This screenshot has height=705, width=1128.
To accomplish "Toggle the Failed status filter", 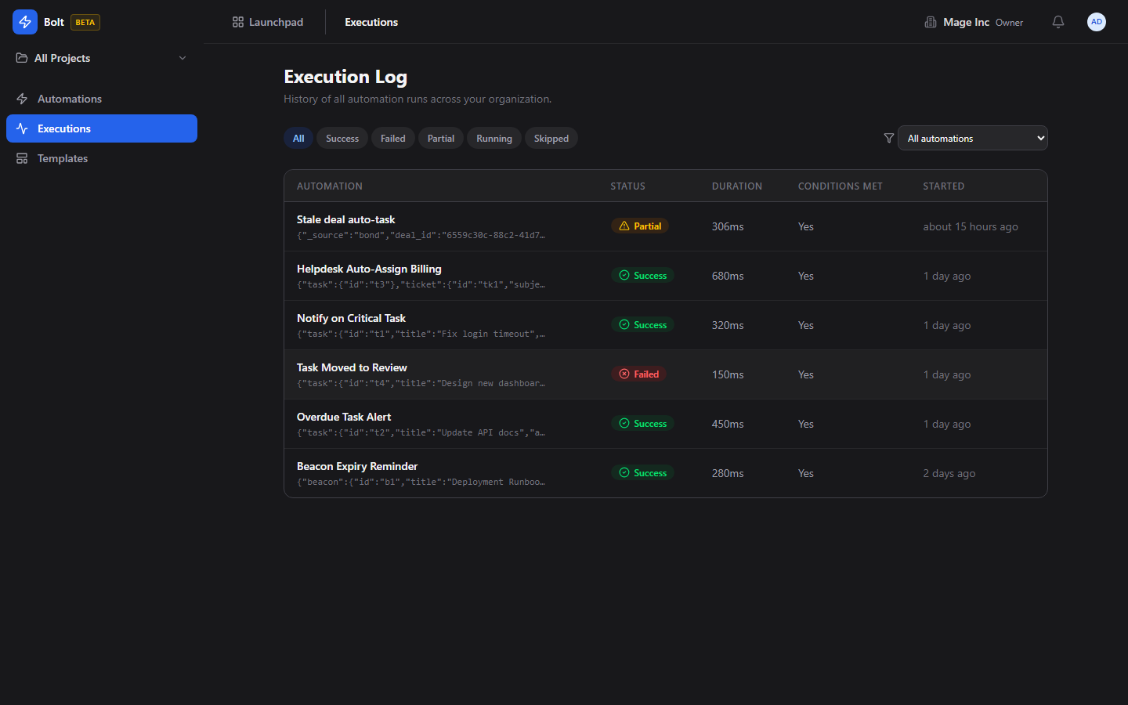I will (x=392, y=139).
